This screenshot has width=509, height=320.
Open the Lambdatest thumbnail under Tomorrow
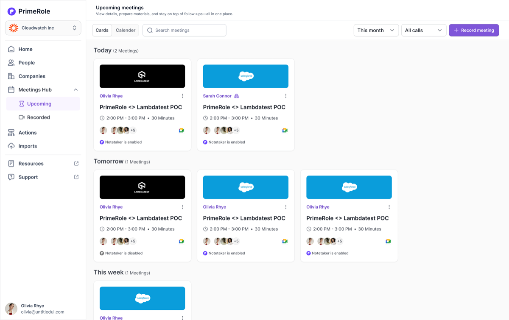142,187
